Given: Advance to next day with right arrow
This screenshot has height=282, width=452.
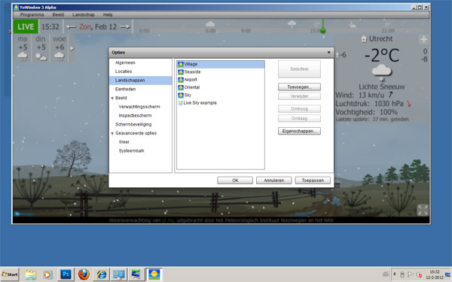Looking at the screenshot, I should click(125, 27).
